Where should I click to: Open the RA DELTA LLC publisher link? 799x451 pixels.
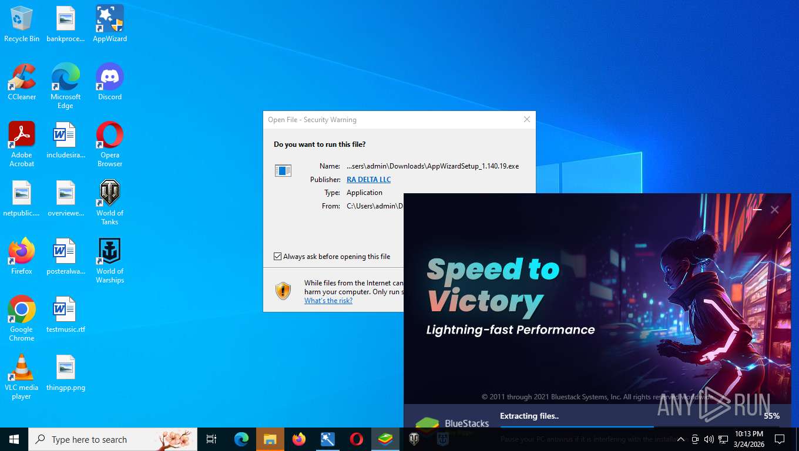coord(368,180)
